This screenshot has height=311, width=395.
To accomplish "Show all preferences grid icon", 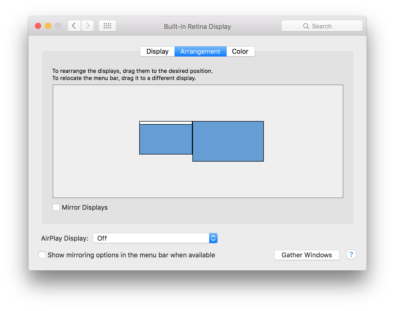I will 107,26.
